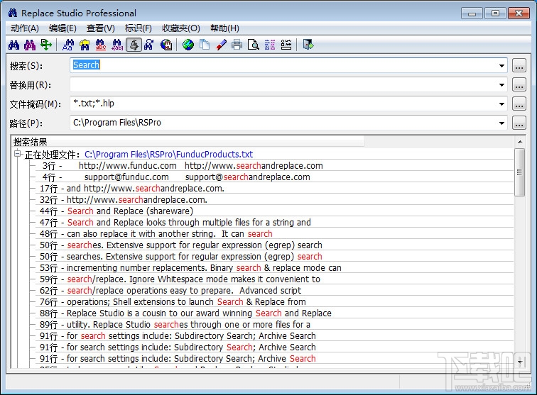Open the search string dropdown list
Screen dimensions: 537x395
tap(501, 66)
